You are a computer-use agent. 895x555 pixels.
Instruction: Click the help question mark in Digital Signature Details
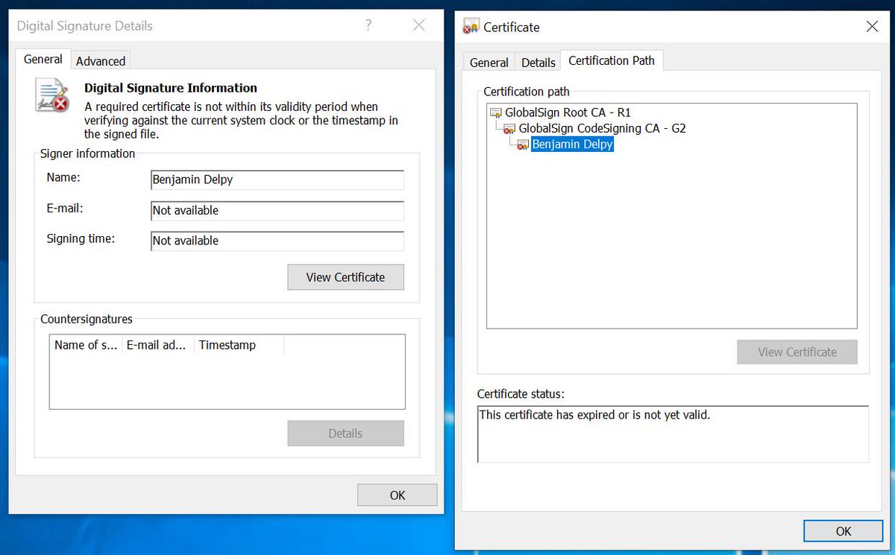[x=368, y=26]
